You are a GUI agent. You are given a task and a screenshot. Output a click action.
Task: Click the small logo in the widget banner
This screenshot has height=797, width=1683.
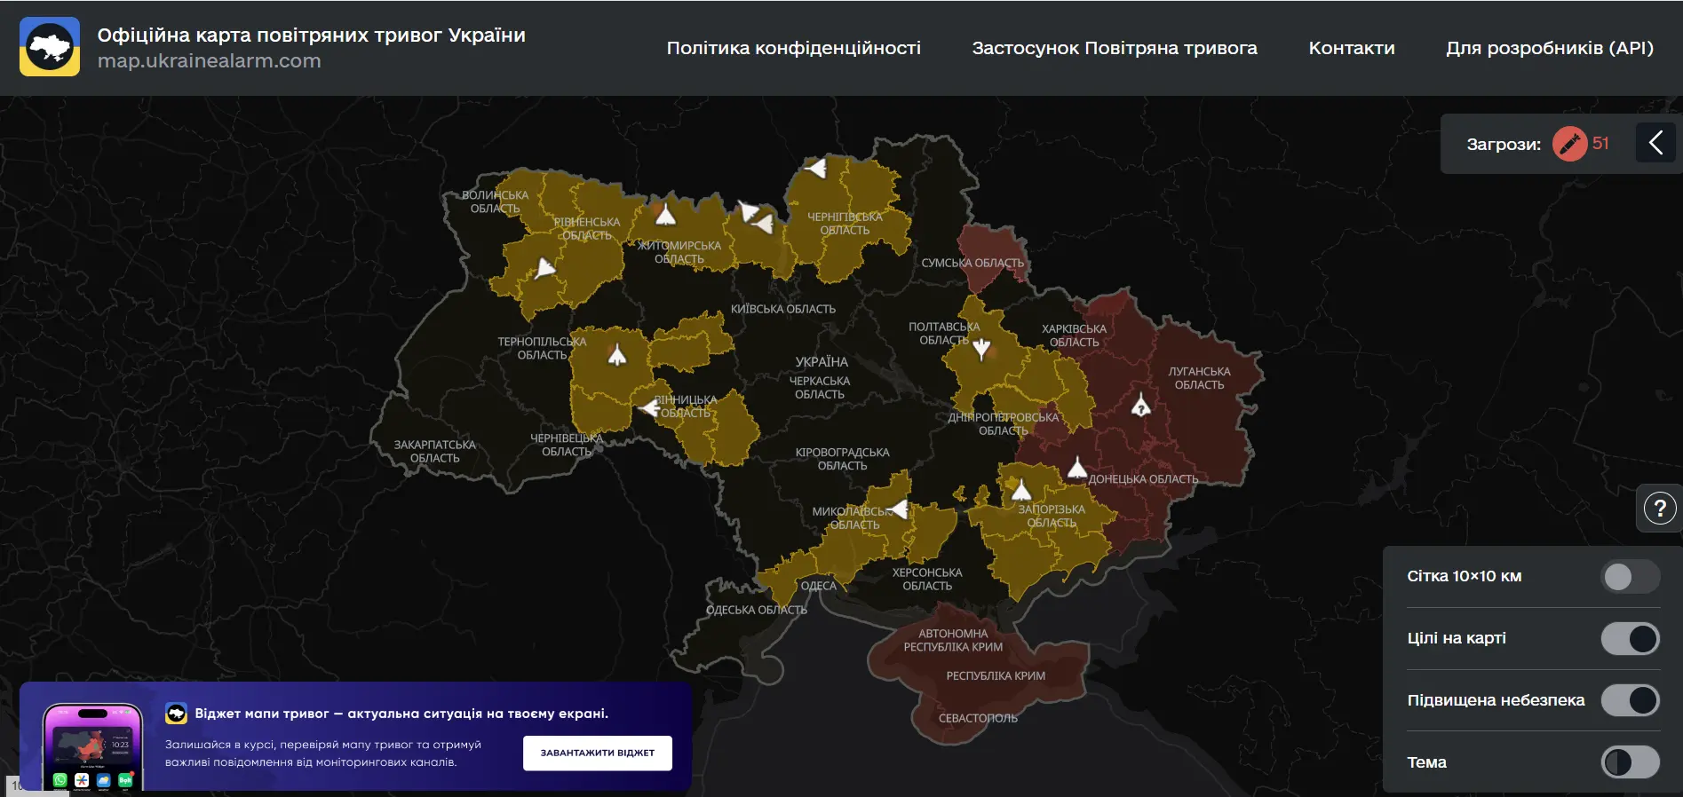[x=176, y=714]
